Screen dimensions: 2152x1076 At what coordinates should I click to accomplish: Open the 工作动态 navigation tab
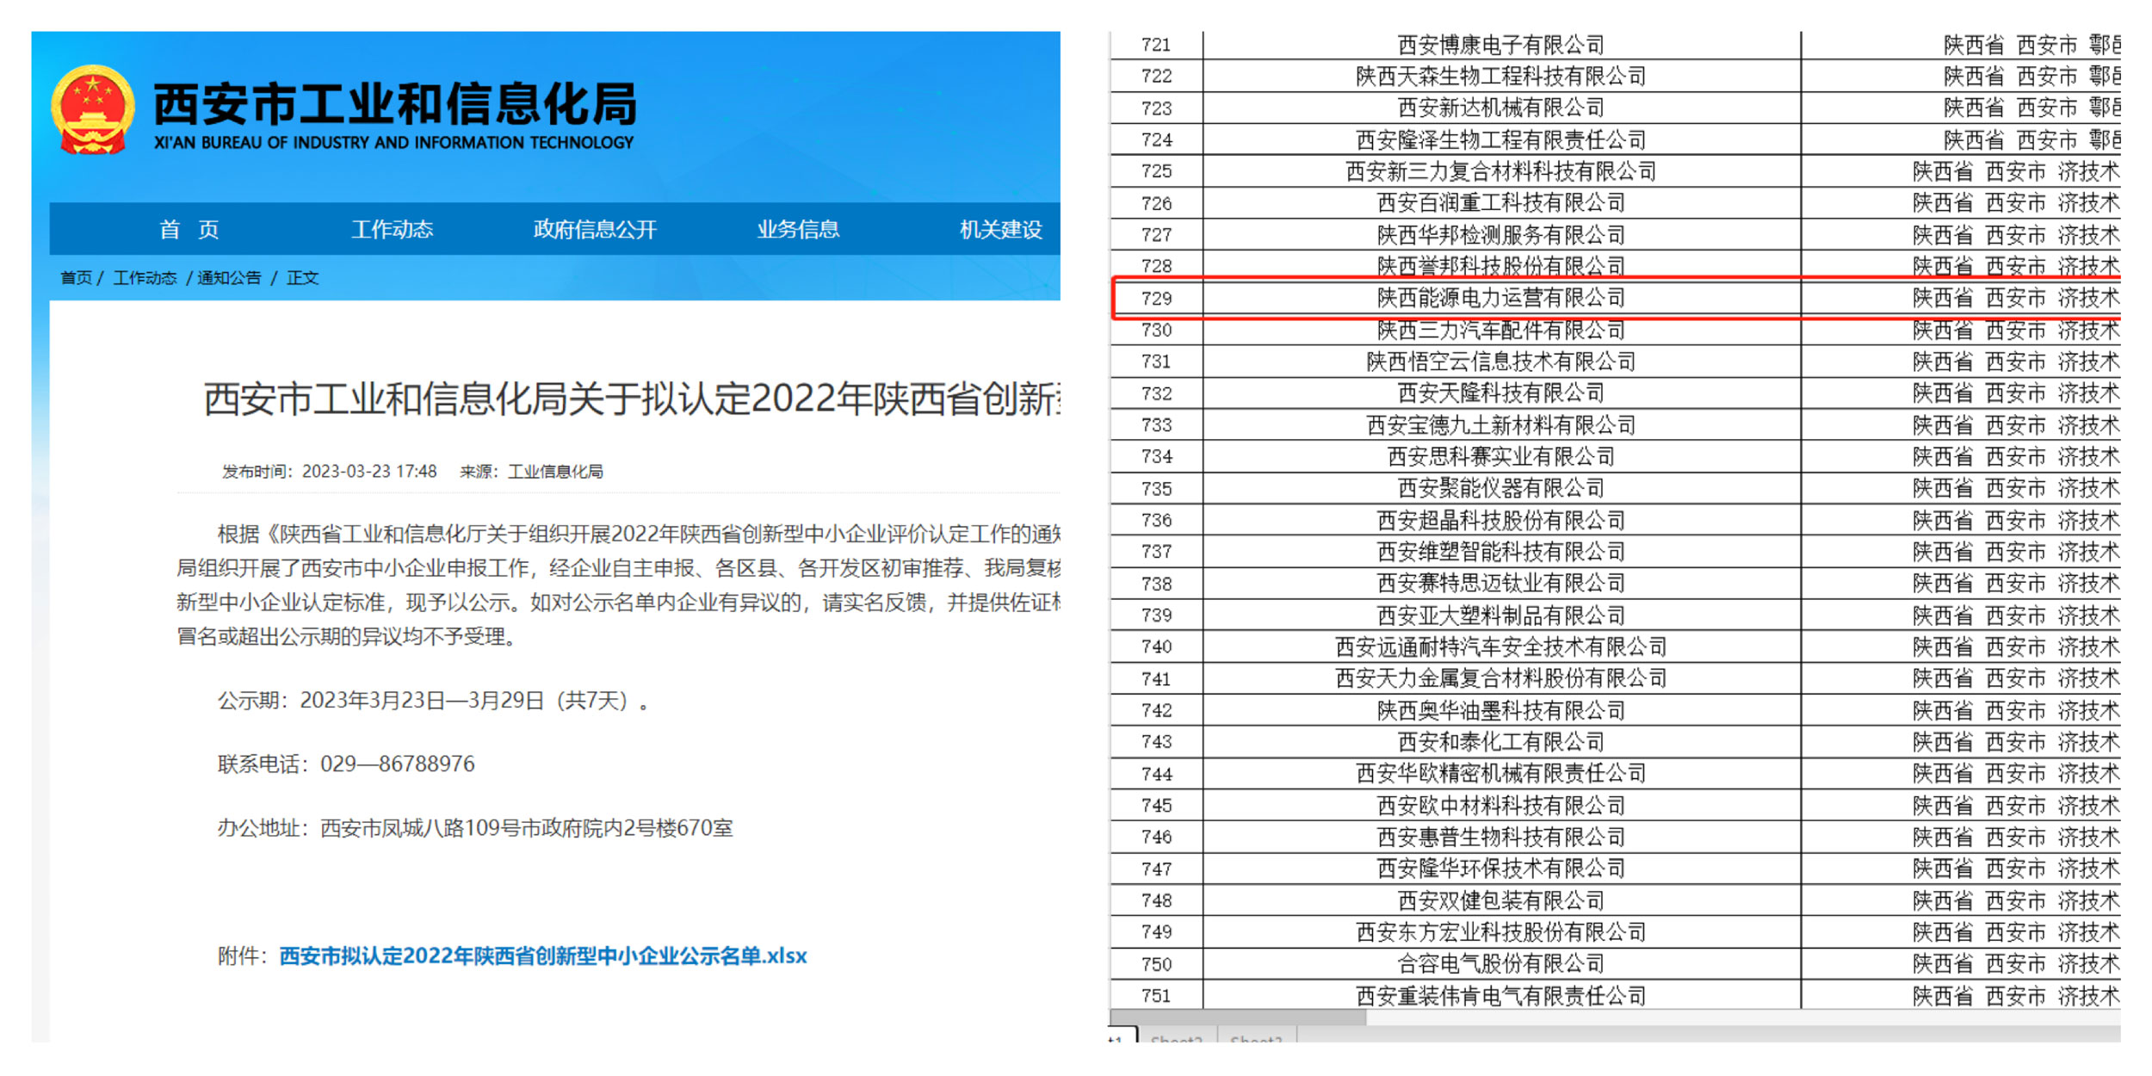click(x=392, y=229)
